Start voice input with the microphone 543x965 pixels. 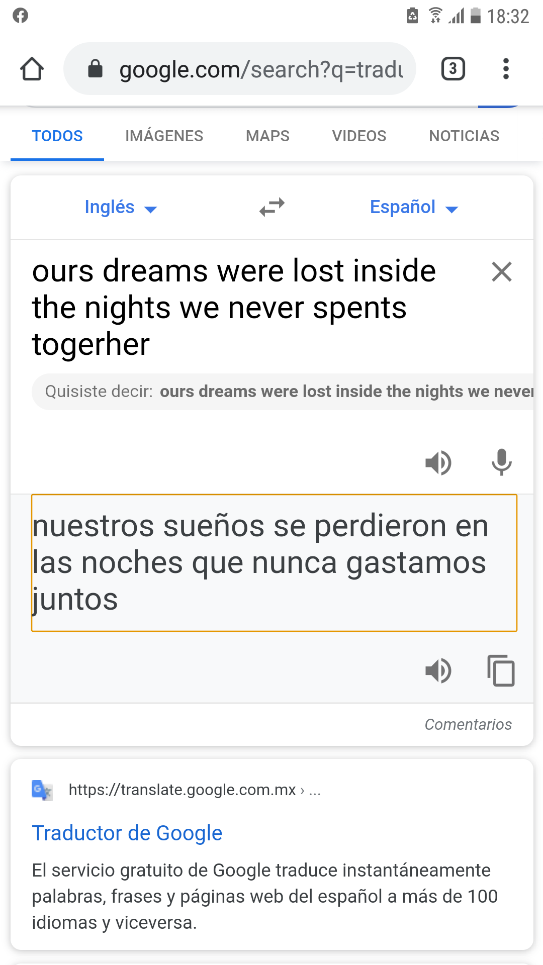501,462
